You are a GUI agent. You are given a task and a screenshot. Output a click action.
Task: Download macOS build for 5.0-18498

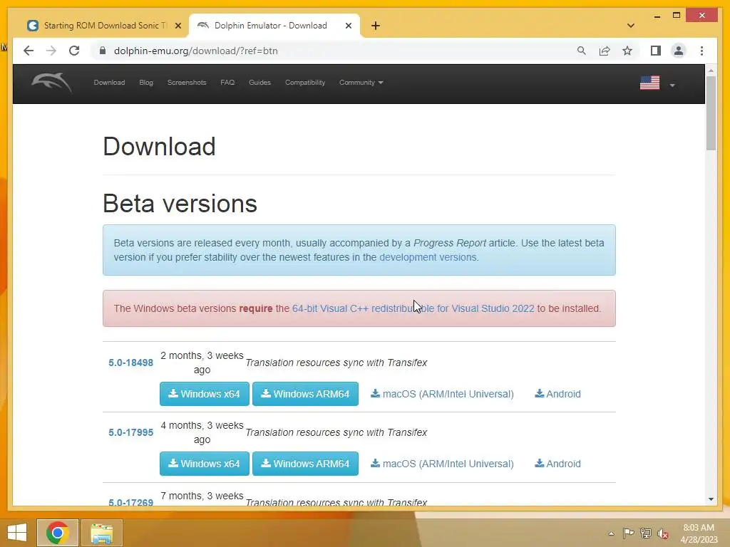click(442, 394)
